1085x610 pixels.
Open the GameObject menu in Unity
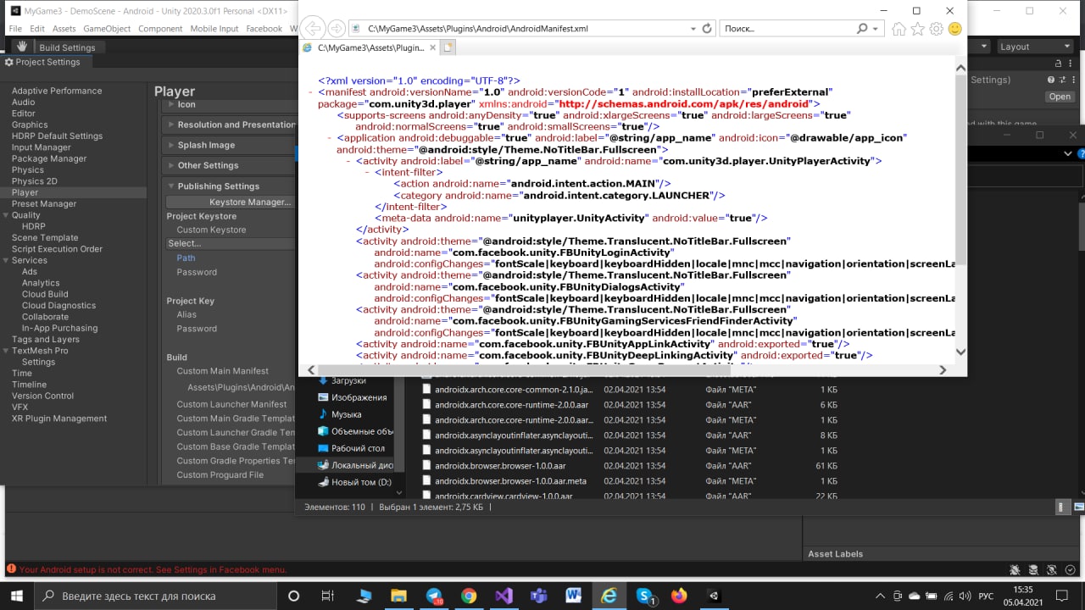pyautogui.click(x=107, y=28)
